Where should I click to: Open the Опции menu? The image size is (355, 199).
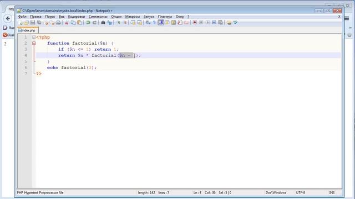[x=116, y=17]
